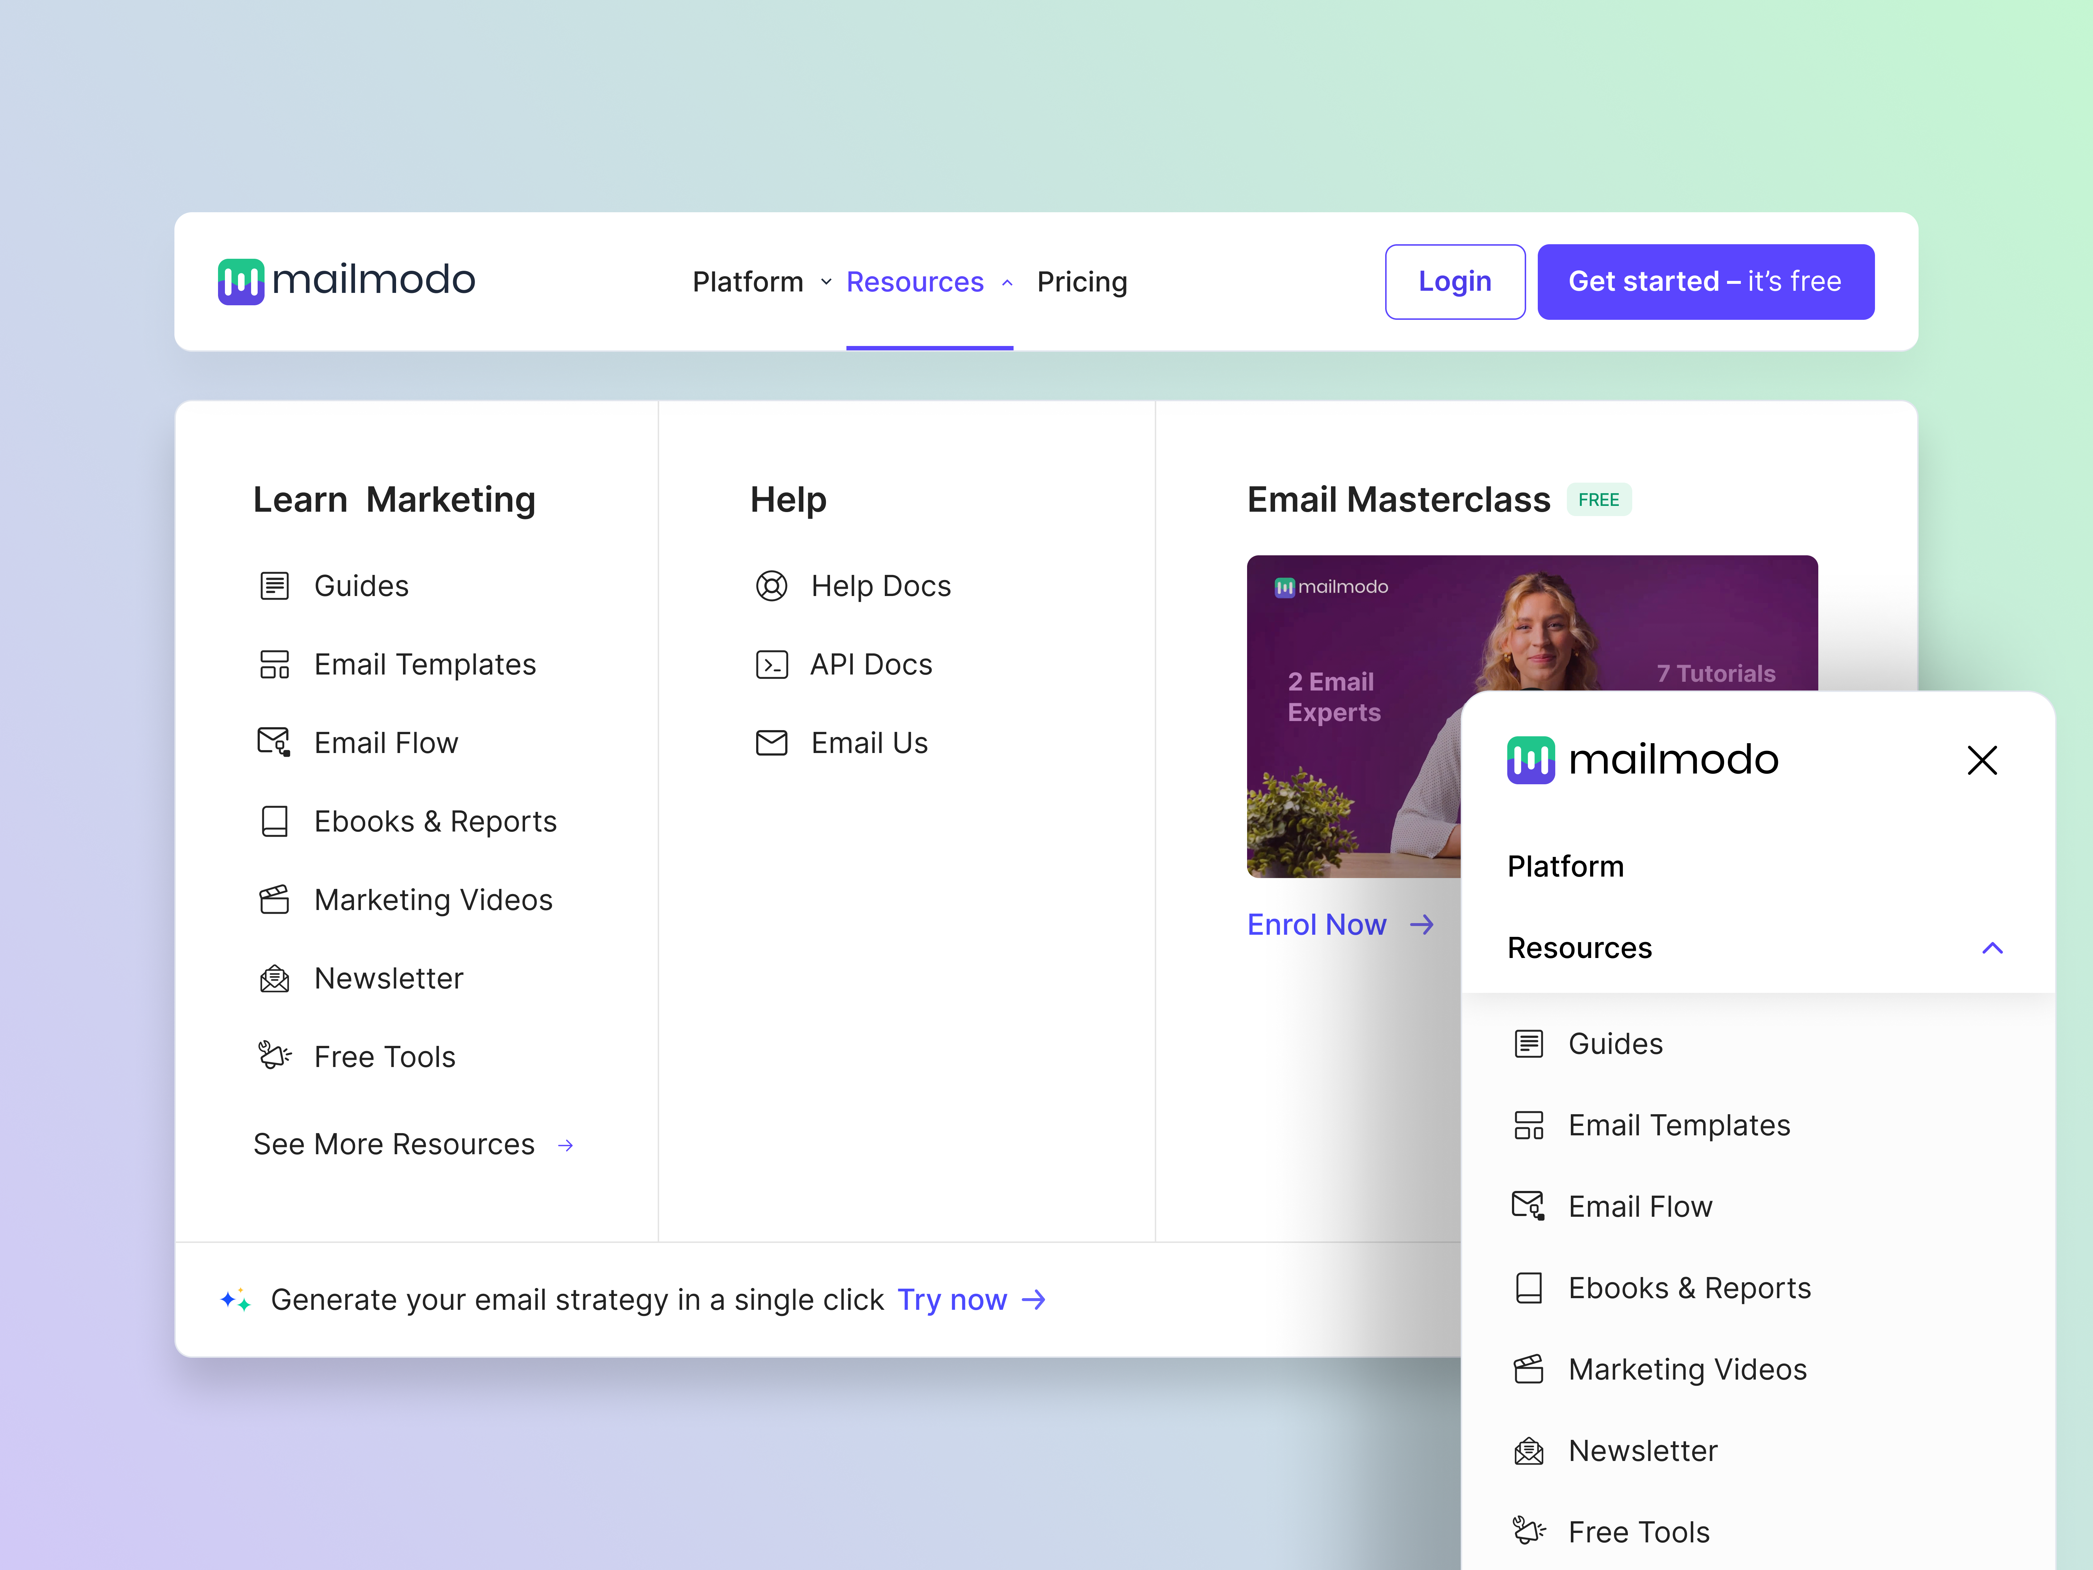Image resolution: width=2093 pixels, height=1570 pixels.
Task: Collapse Resources in the mobile menu panel
Action: (1992, 947)
